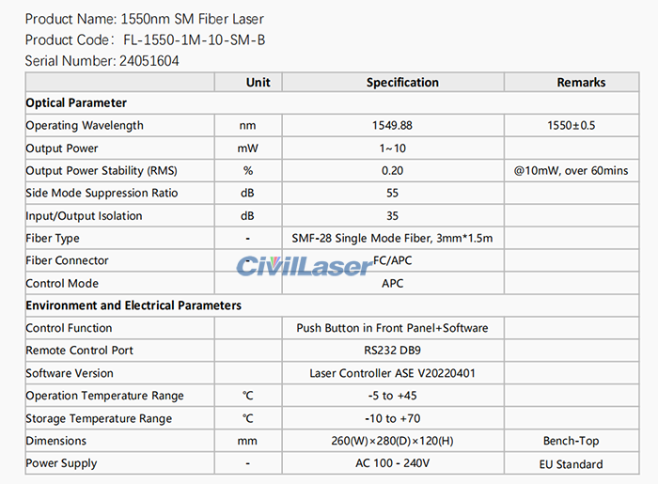
Task: Click the AC 100 - 240V value
Action: click(392, 463)
